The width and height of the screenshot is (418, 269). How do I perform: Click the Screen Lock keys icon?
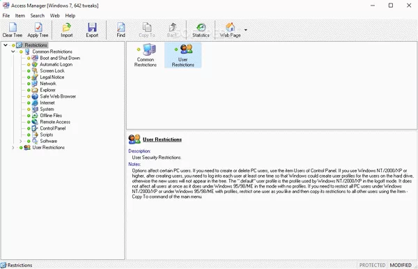click(x=35, y=70)
